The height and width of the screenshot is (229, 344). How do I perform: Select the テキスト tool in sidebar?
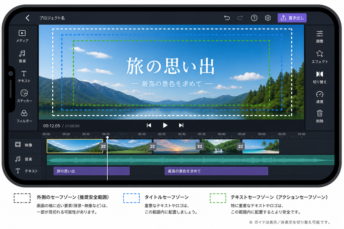click(x=24, y=77)
